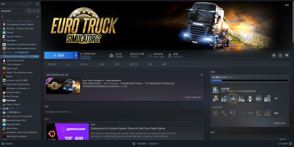Click the Counter-Strike 2 game icon

tap(4, 36)
